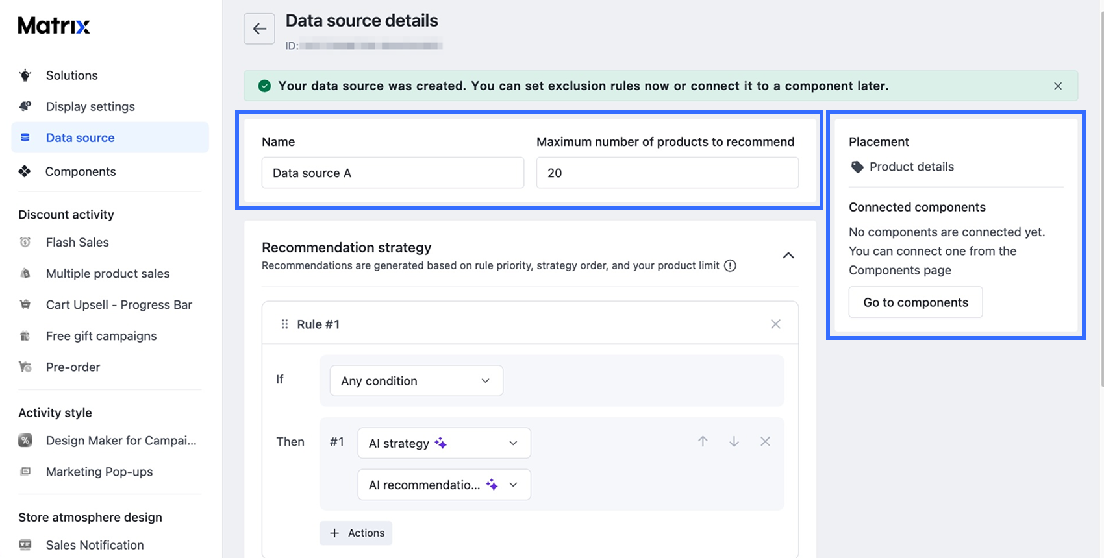Click the drag handle for Rule #1

(284, 324)
